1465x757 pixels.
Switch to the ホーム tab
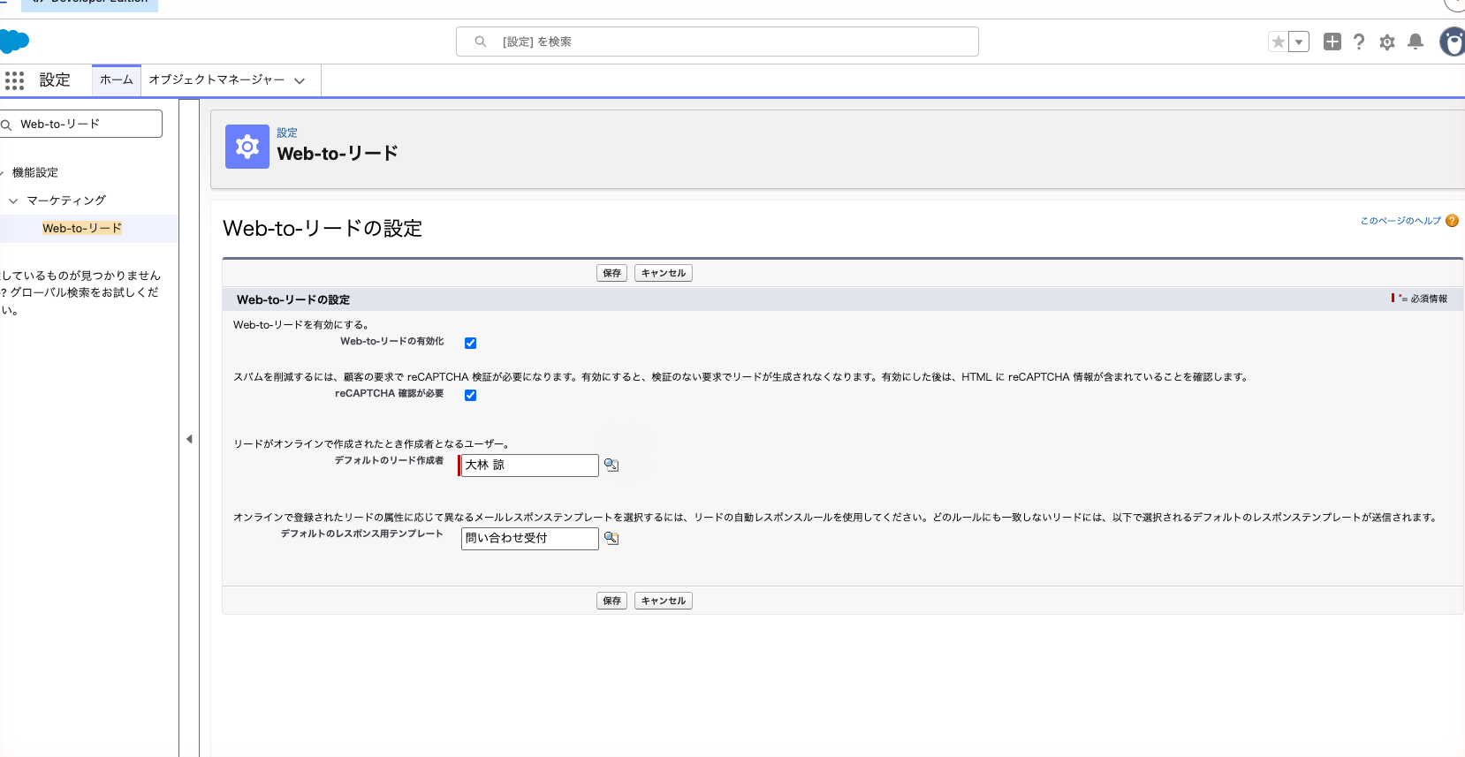117,80
